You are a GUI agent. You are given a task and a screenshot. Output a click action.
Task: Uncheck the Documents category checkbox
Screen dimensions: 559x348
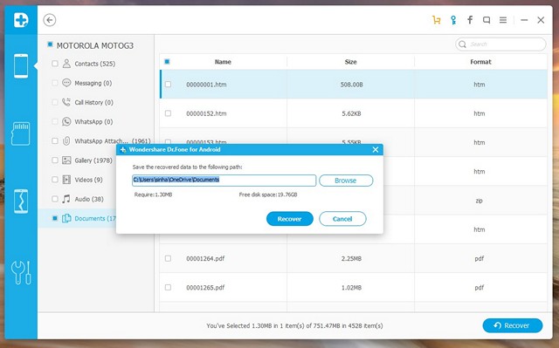[x=55, y=218]
